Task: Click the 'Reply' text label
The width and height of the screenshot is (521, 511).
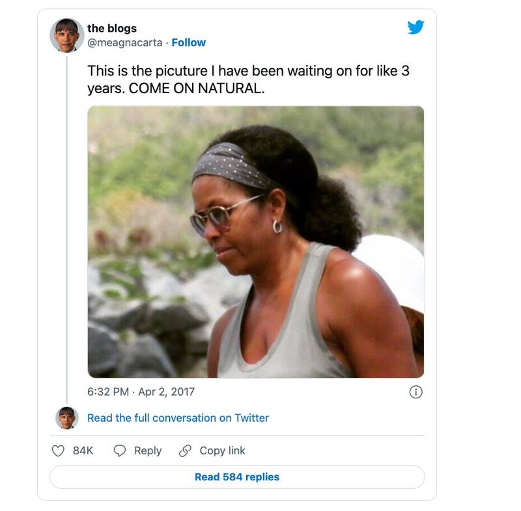Action: coord(148,450)
